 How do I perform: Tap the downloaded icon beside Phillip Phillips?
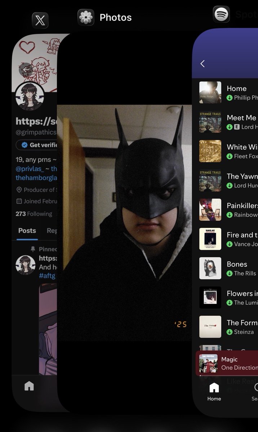coord(230,98)
